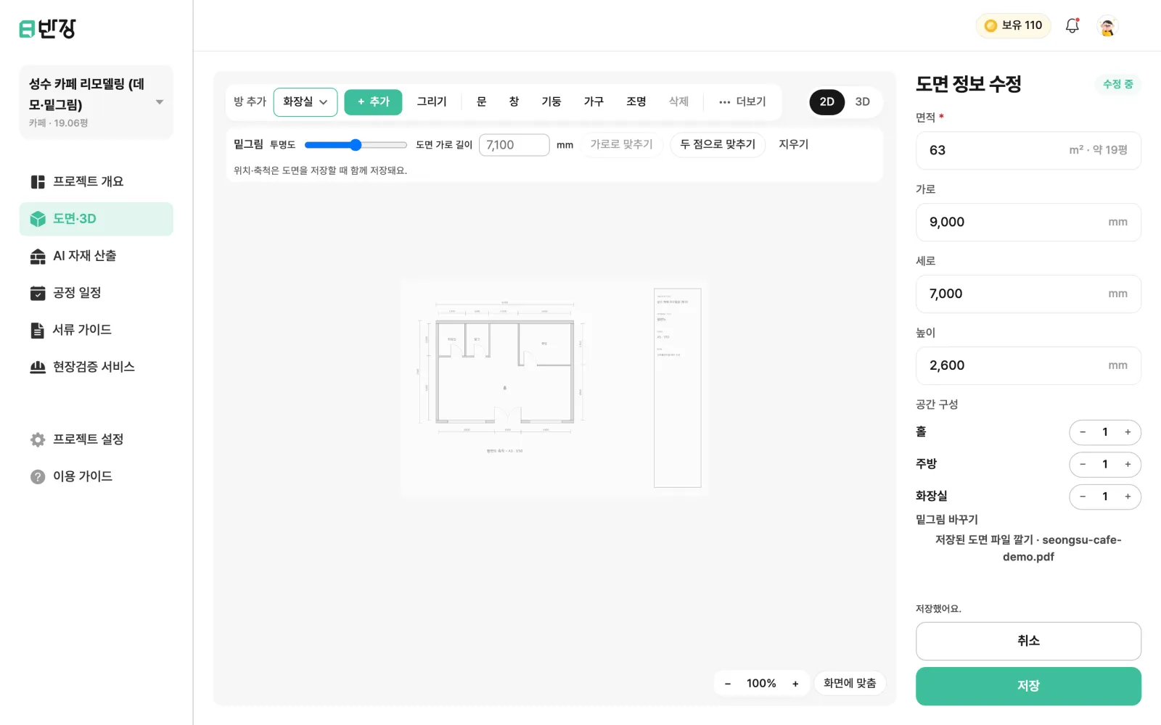Select the 가구 furniture tool
The height and width of the screenshot is (725, 1161).
(594, 101)
